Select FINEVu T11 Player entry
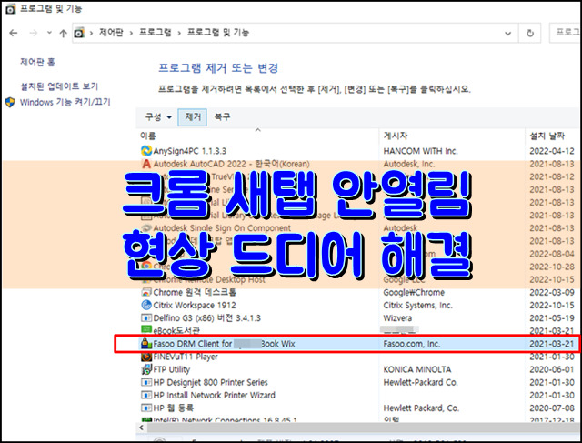 tap(186, 357)
